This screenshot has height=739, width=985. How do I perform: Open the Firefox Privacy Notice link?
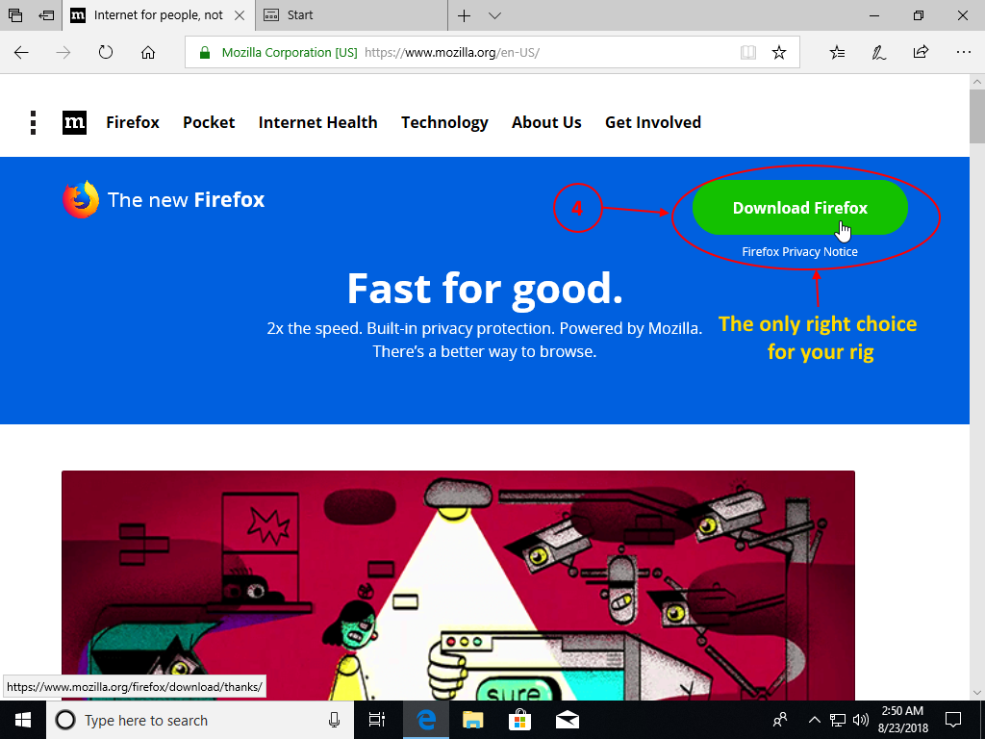click(799, 252)
